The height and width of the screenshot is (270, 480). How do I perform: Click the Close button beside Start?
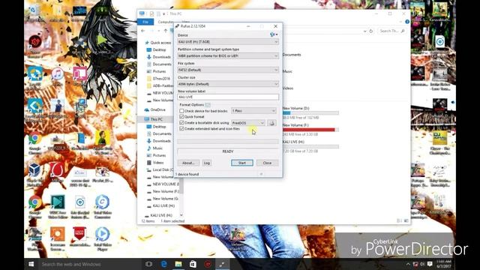tap(267, 163)
